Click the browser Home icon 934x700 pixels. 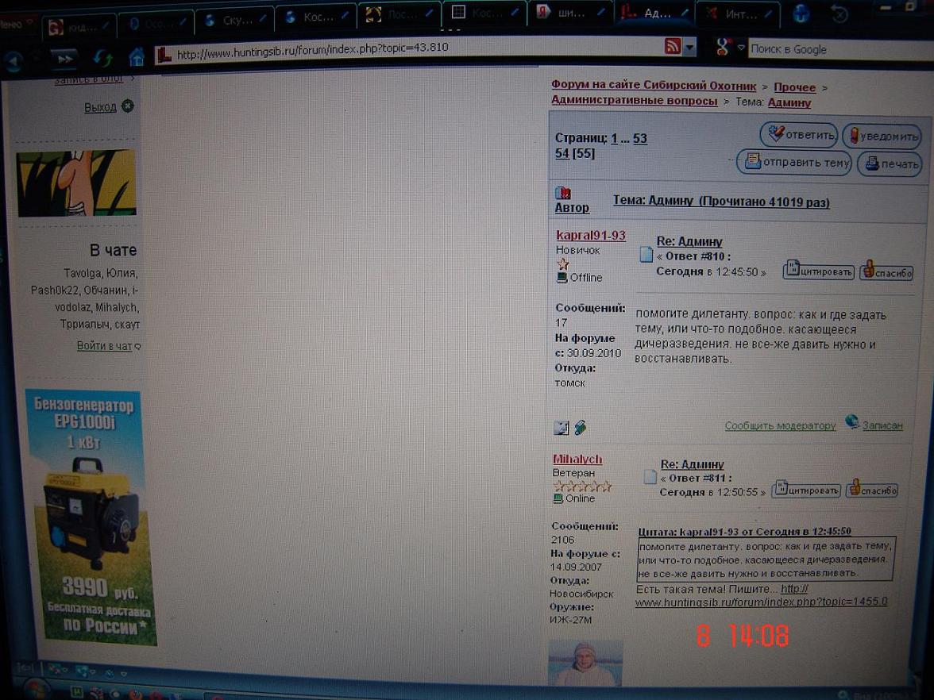pyautogui.click(x=137, y=57)
